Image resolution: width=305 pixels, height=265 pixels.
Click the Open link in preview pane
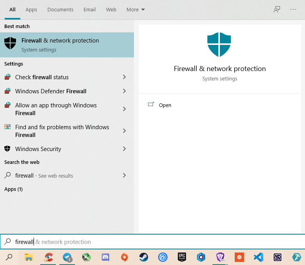pyautogui.click(x=165, y=105)
